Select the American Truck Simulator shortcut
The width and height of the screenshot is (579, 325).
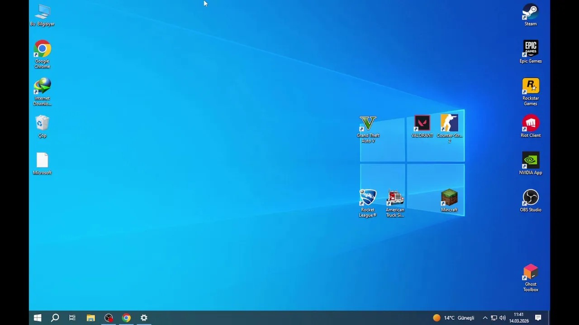click(395, 203)
